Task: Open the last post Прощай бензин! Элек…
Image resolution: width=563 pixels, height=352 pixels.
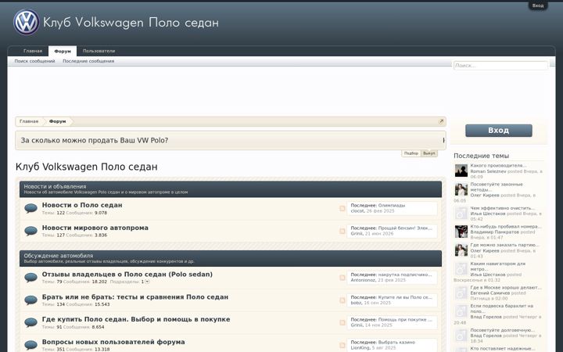Action: coord(405,228)
